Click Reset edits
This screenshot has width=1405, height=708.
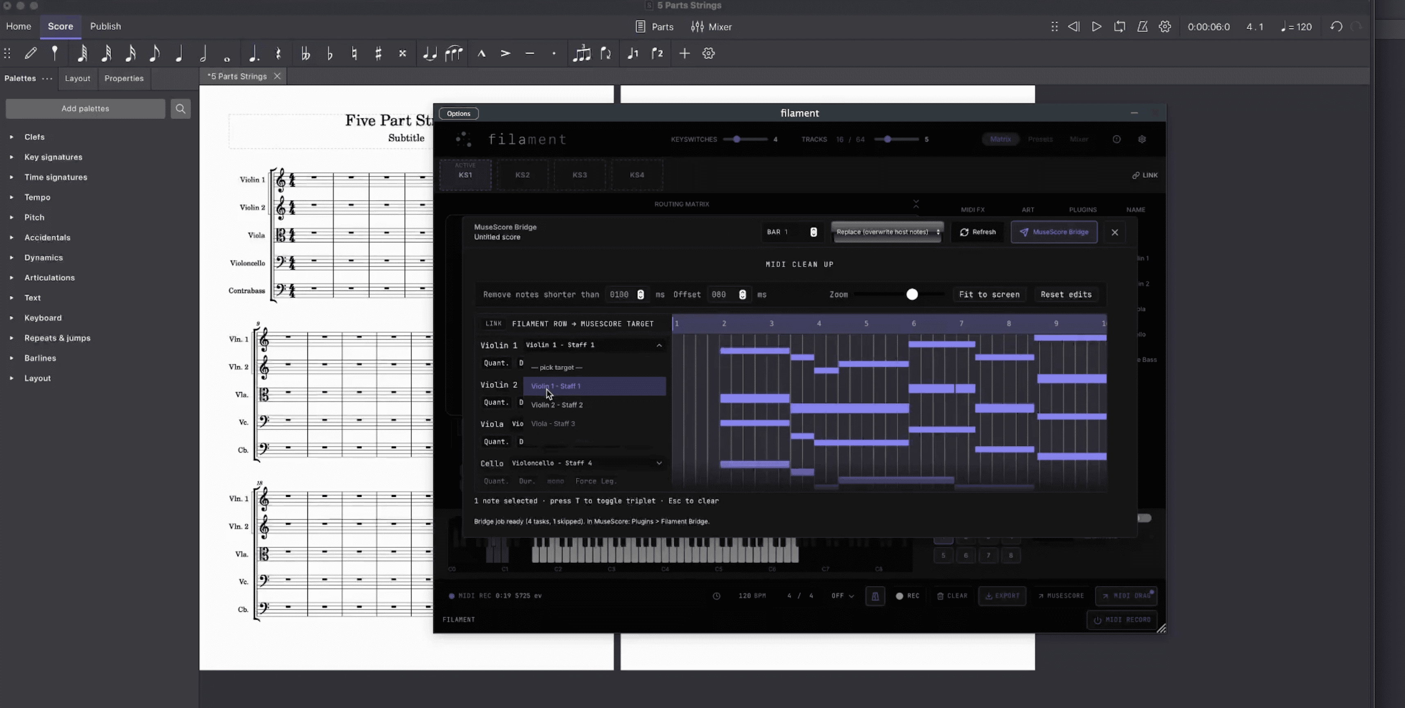1066,295
